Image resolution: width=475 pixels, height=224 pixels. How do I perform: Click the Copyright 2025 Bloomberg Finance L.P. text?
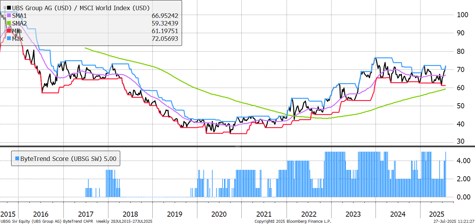click(293, 221)
